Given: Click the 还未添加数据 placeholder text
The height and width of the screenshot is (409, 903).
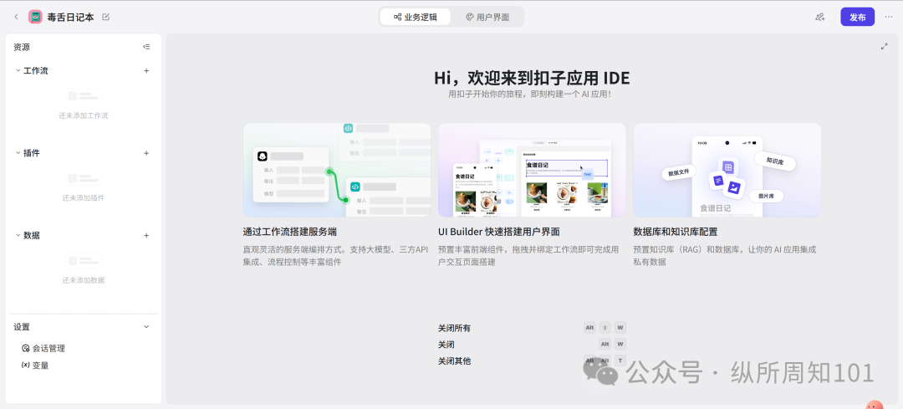Looking at the screenshot, I should 84,280.
